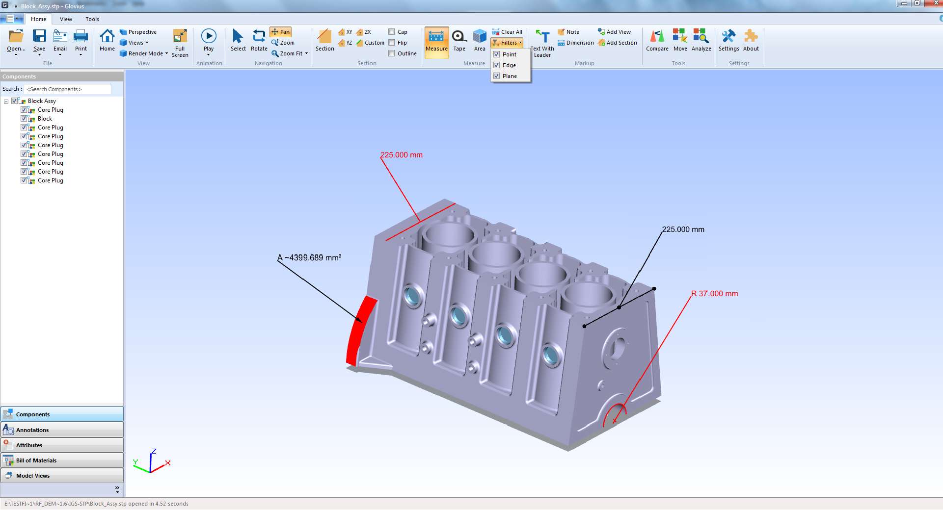Click Add View in Markup group
The height and width of the screenshot is (510, 943).
point(614,32)
